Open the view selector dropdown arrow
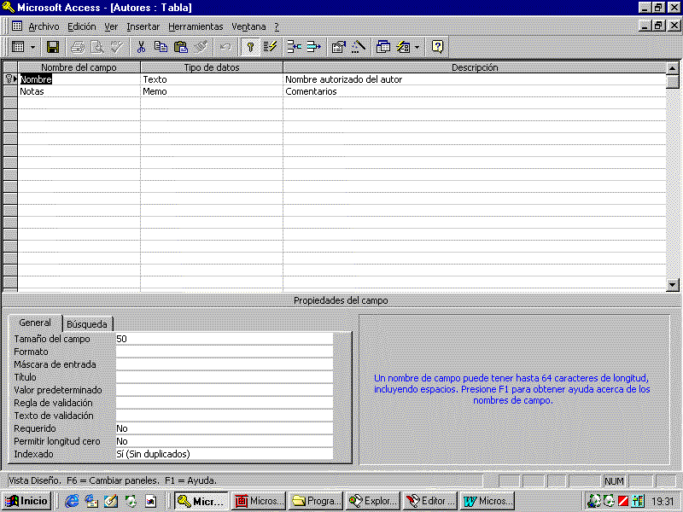 (32, 47)
